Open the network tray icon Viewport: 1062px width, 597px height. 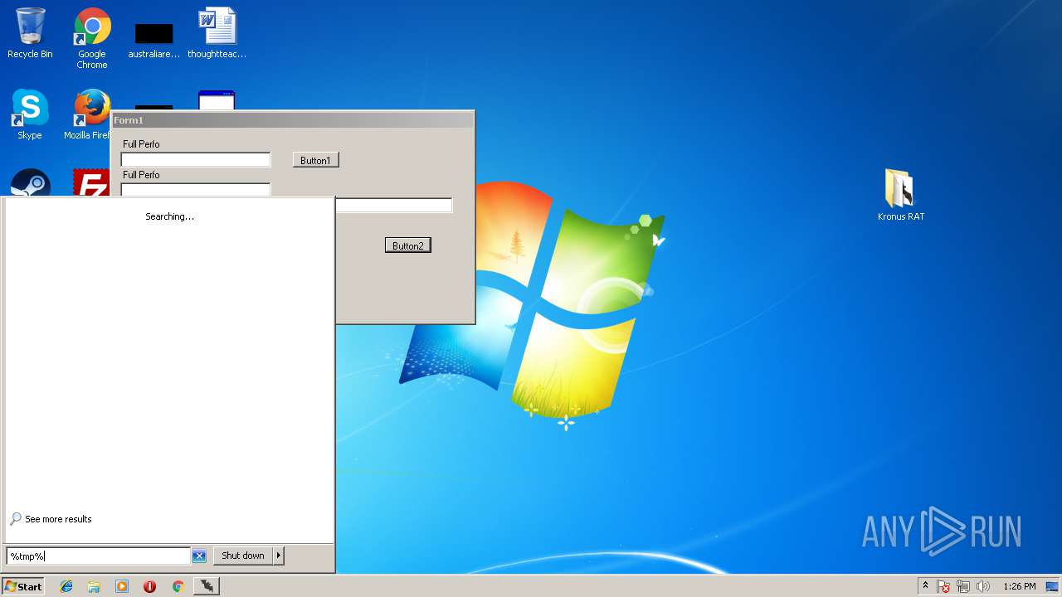pyautogui.click(x=963, y=586)
